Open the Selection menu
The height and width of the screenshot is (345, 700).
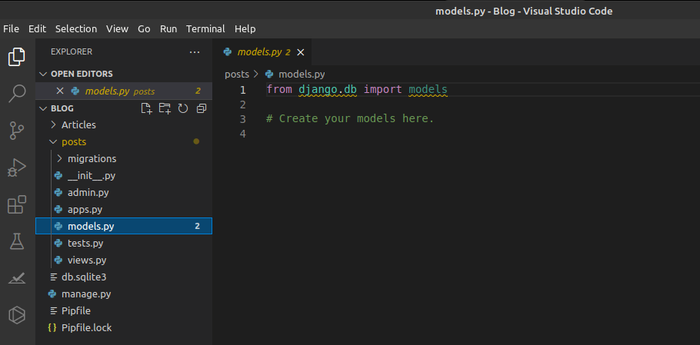pyautogui.click(x=76, y=29)
